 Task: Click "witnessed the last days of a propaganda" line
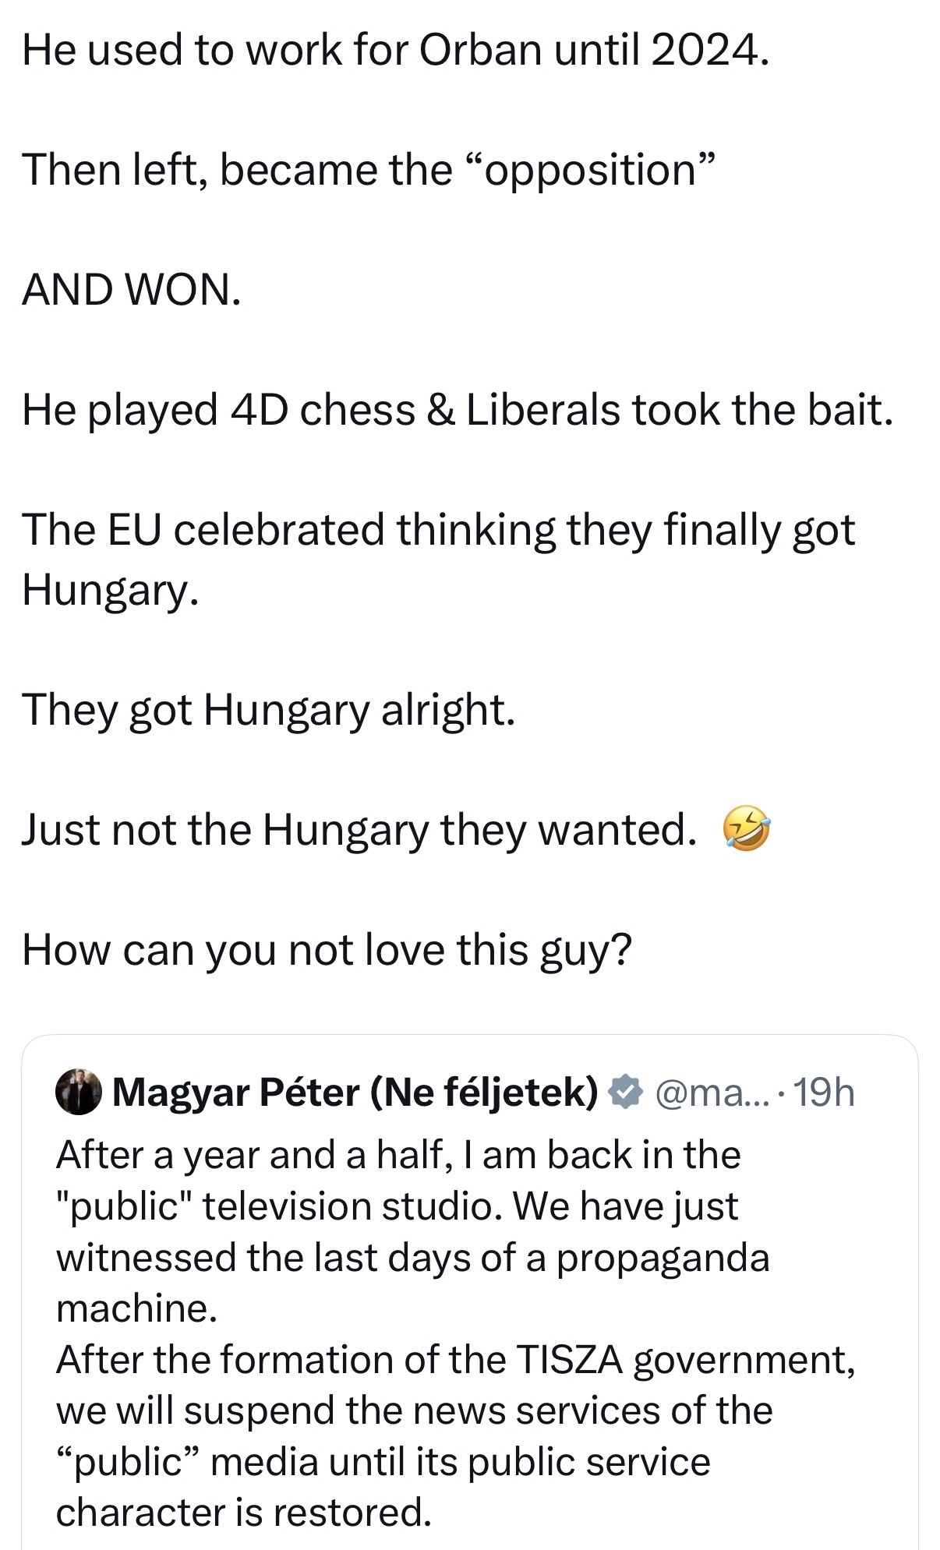point(412,1257)
